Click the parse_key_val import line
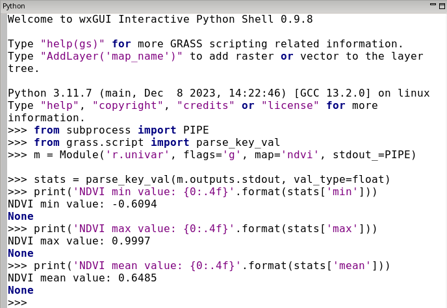Viewport: 447px width, 308px height. click(144, 143)
